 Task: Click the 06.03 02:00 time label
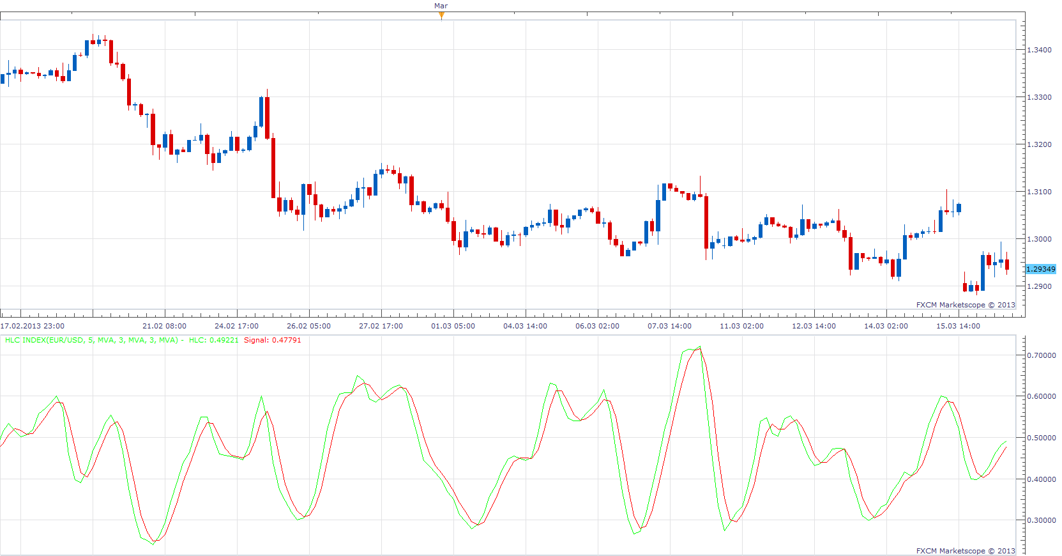[598, 326]
